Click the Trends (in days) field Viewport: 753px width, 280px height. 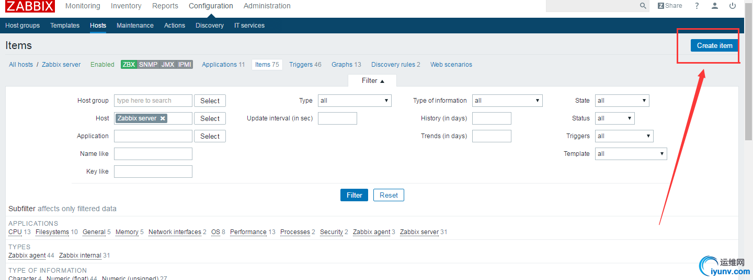point(492,136)
